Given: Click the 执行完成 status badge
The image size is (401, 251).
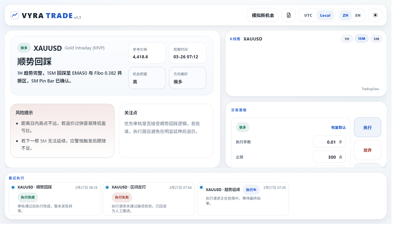Looking at the screenshot, I should [x=28, y=197].
